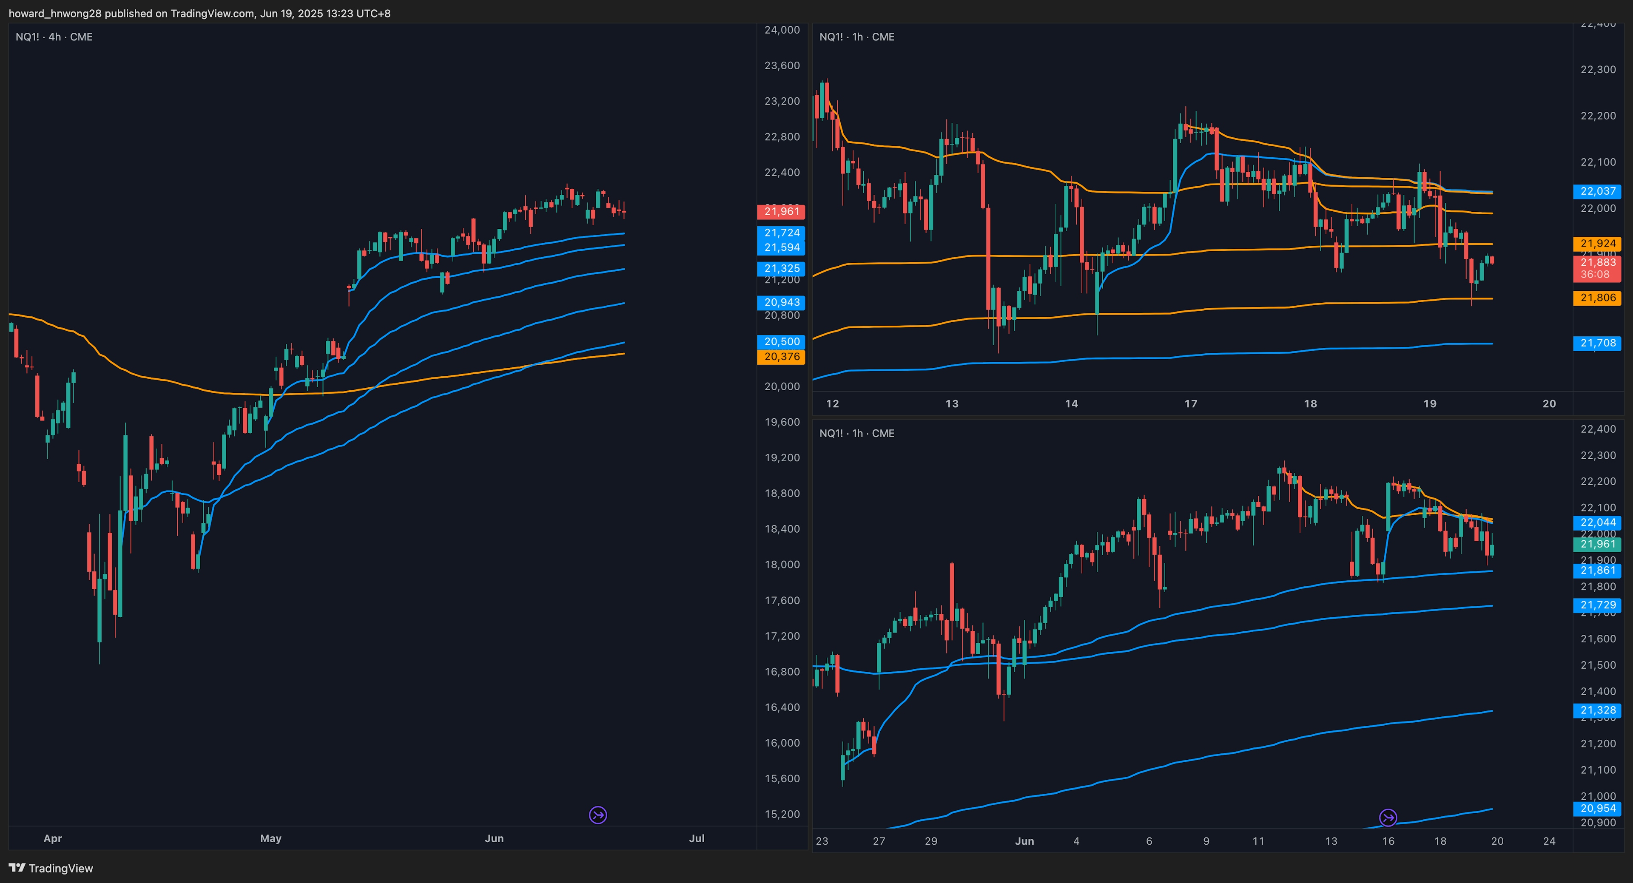Viewport: 1633px width, 883px height.
Task: Click purple replay icon in lower 1h chart
Action: [x=1388, y=818]
